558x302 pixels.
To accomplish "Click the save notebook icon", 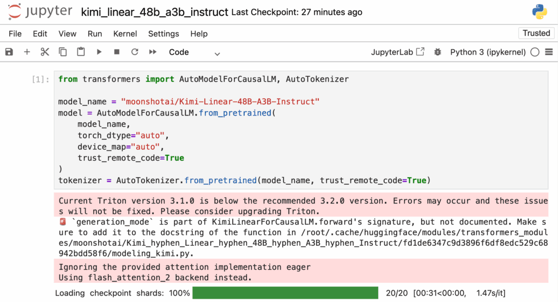I will click(9, 52).
